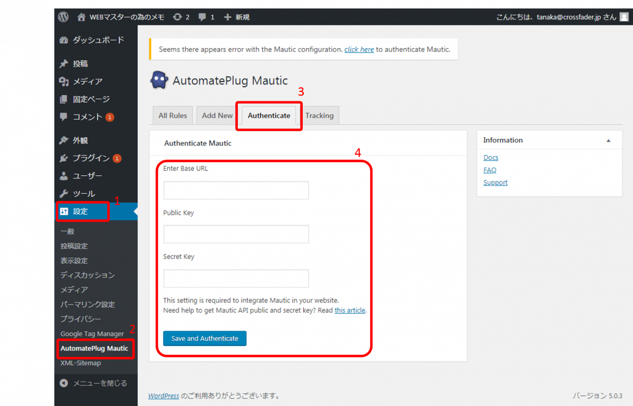633x406 pixels.
Task: Switch to the Authenticate tab
Action: [x=269, y=116]
